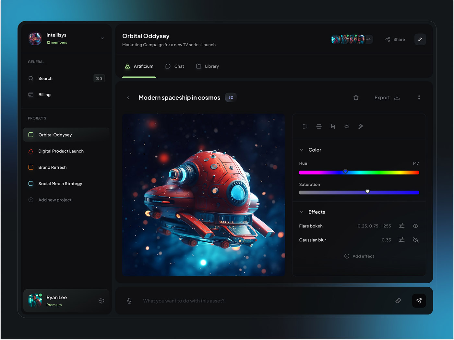The width and height of the screenshot is (454, 340).
Task: Switch to the Chat tab
Action: [x=175, y=66]
